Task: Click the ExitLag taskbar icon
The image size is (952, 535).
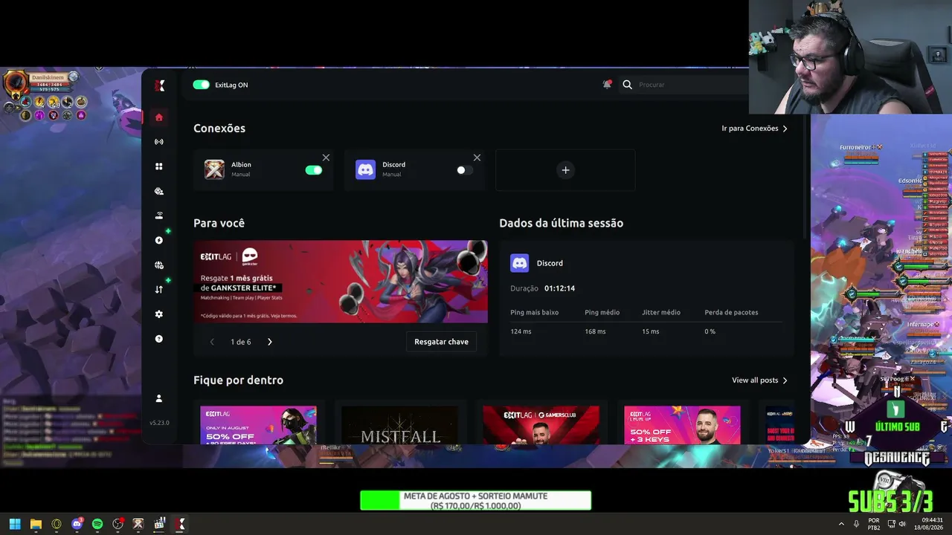Action: pos(179,524)
